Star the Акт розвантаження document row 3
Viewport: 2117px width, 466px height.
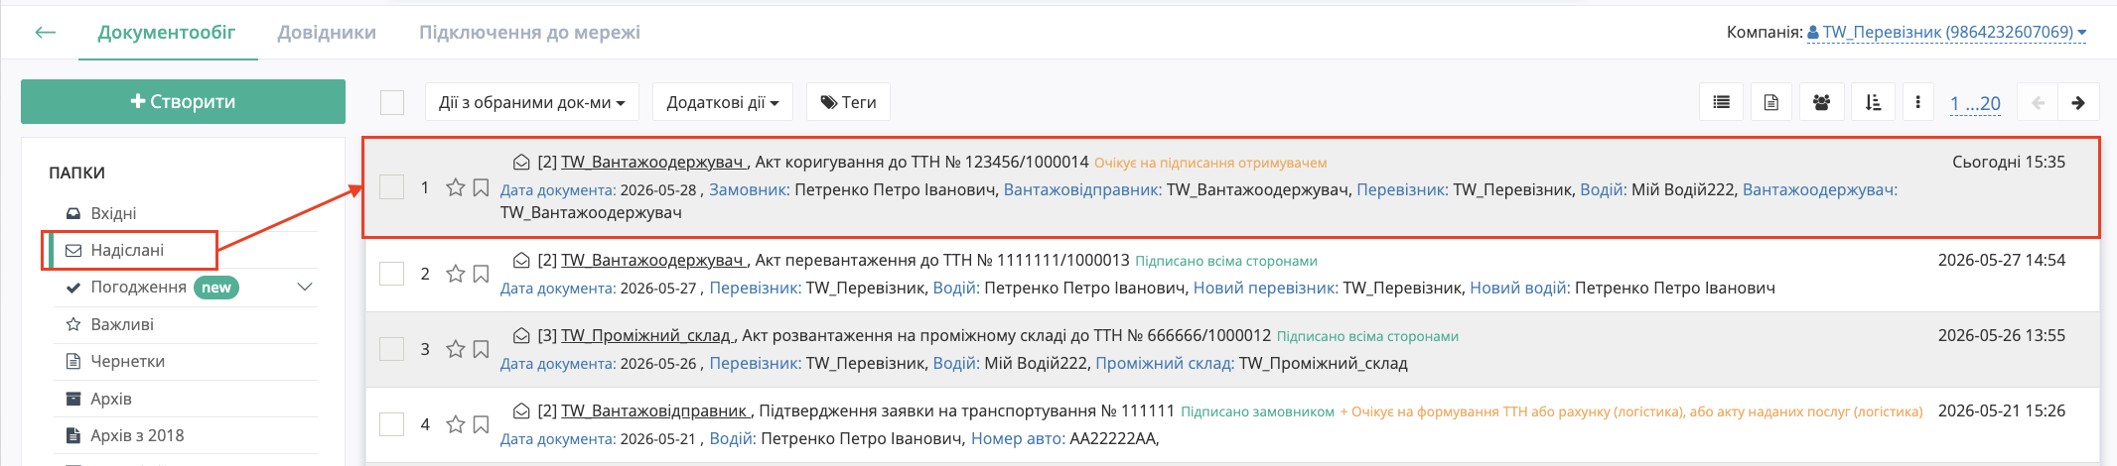[x=456, y=349]
